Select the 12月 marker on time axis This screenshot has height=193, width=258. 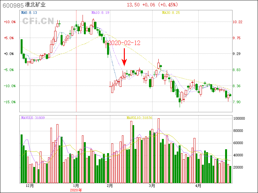pyautogui.click(x=29, y=186)
